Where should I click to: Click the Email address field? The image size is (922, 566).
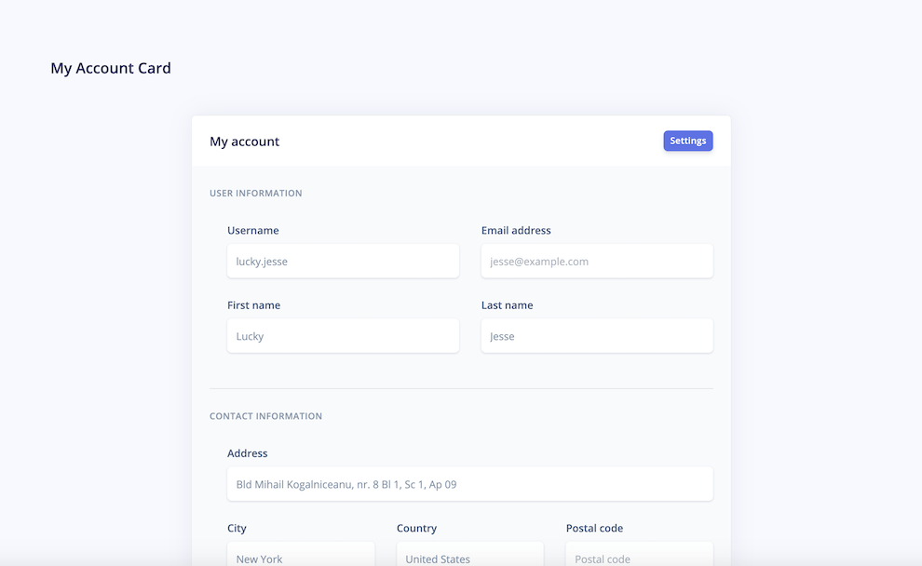coord(596,261)
